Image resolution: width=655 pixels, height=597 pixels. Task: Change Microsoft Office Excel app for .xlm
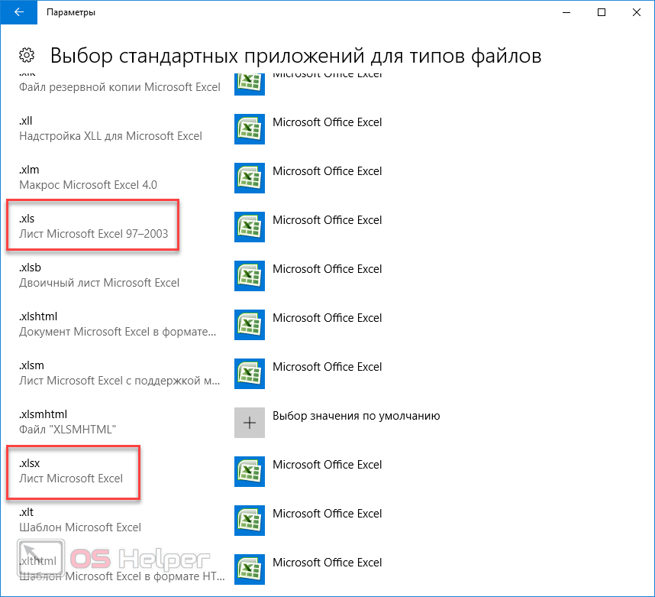[327, 171]
